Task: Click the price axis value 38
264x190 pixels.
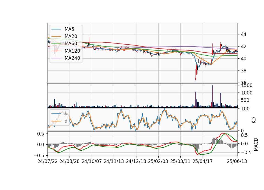Action: pyautogui.click(x=243, y=71)
